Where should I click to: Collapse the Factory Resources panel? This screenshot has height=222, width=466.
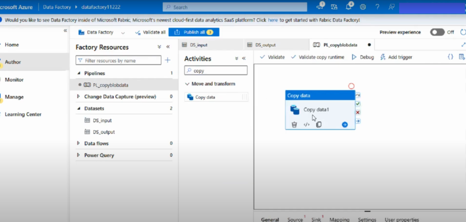click(x=168, y=47)
